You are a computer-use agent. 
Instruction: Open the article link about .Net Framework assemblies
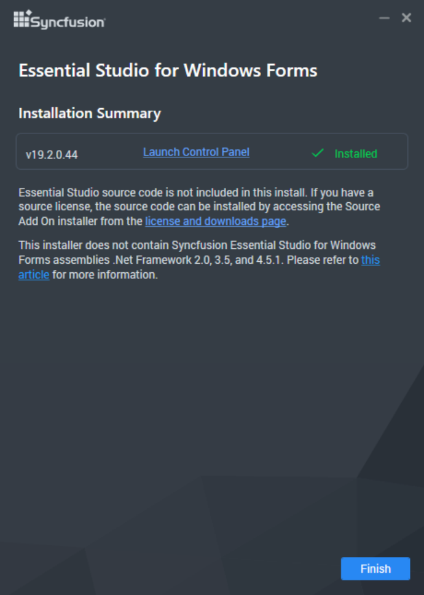(x=33, y=275)
